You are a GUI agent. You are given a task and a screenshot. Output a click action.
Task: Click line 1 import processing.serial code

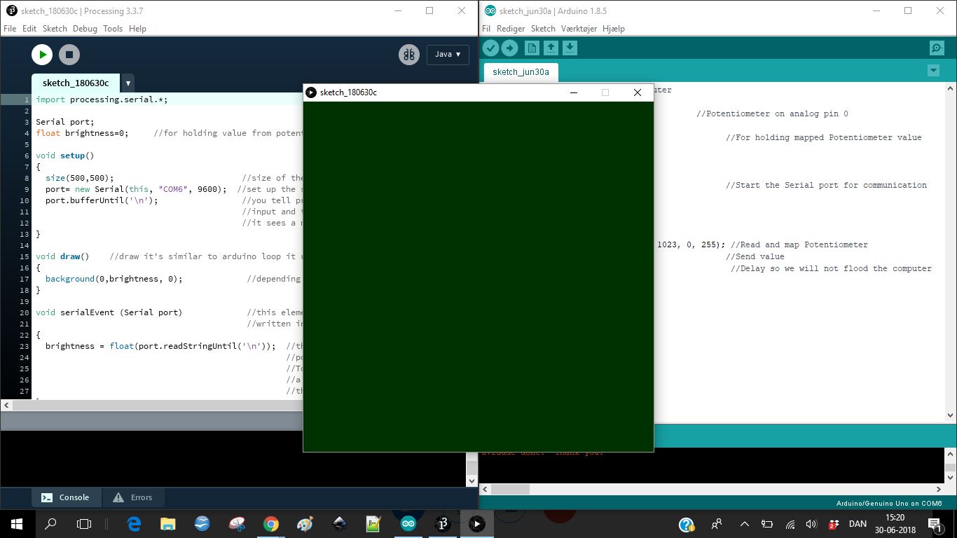click(102, 99)
